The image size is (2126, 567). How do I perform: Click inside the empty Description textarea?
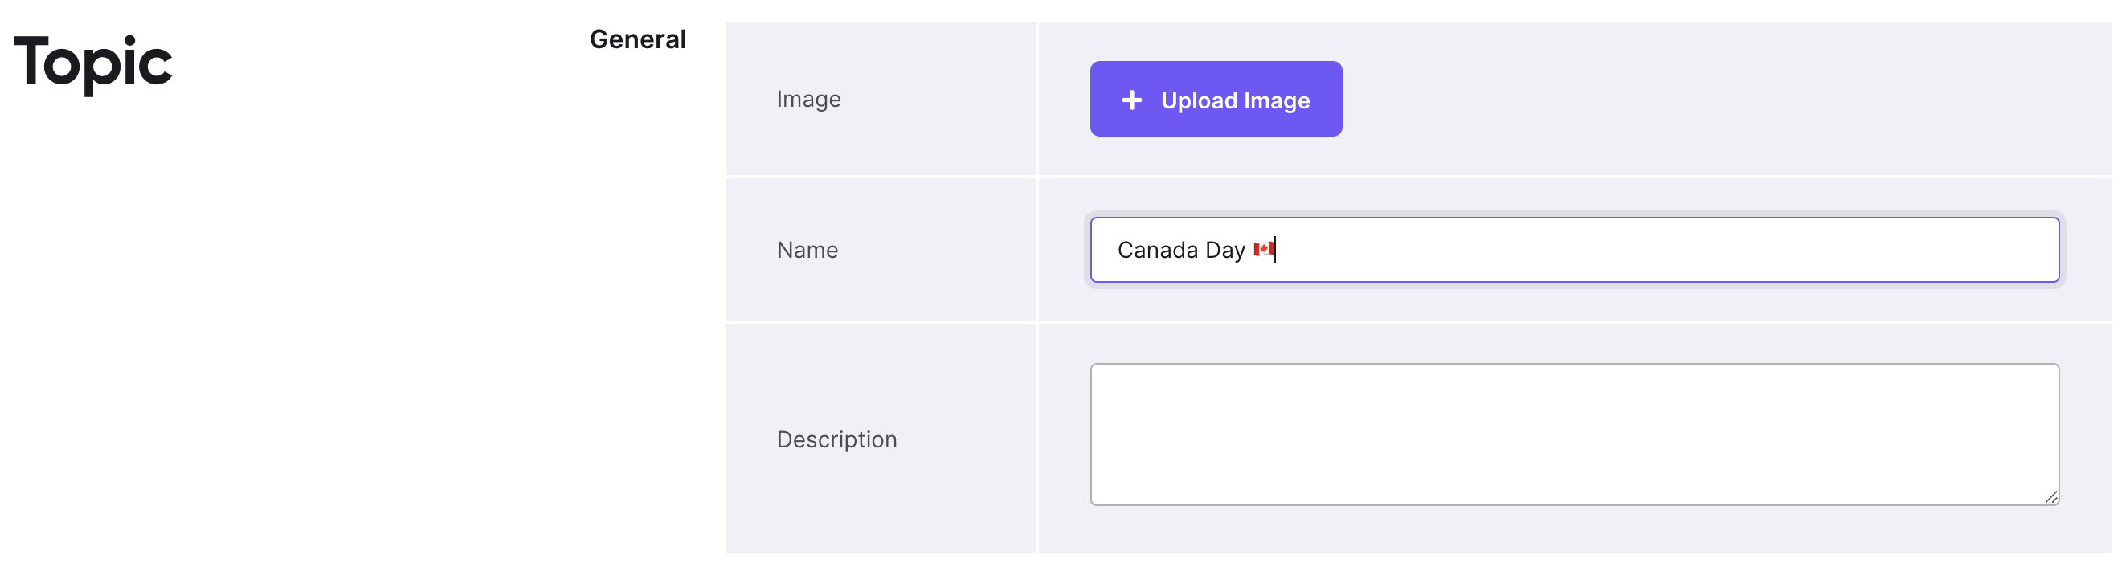(1574, 434)
